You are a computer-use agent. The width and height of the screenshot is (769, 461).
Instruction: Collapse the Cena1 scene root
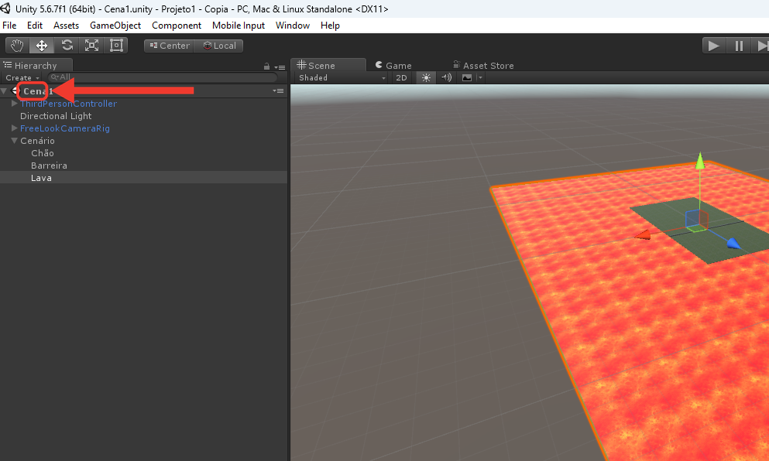[5, 90]
